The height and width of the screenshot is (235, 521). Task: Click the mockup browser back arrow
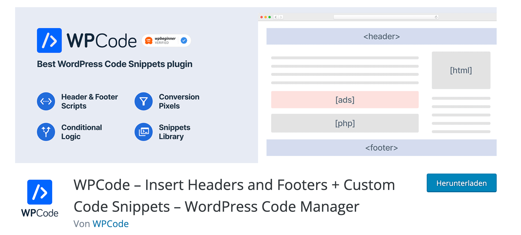pos(276,17)
